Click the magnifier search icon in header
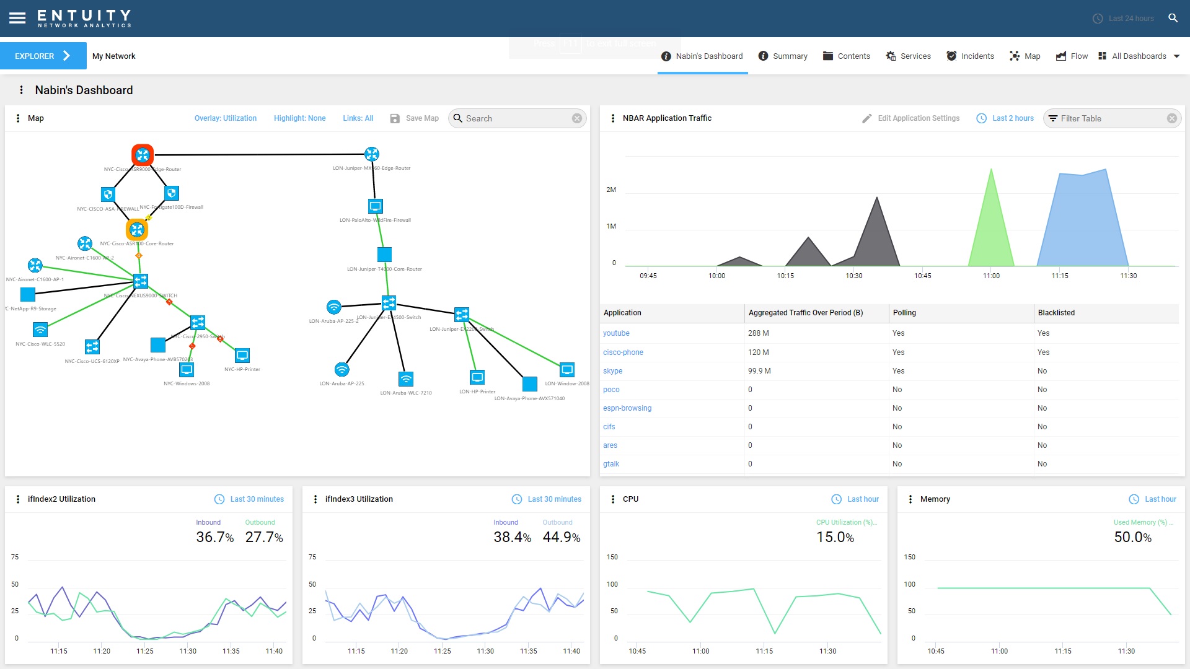 (1173, 18)
